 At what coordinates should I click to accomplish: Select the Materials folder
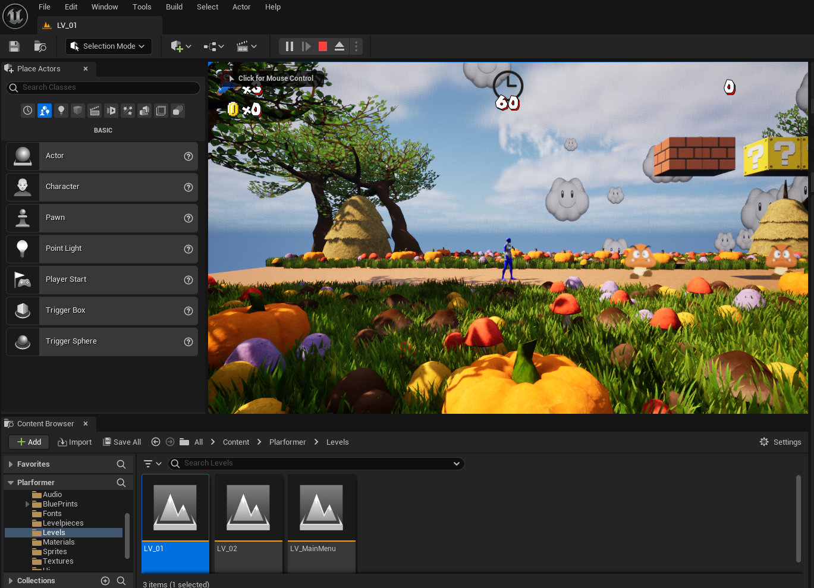(x=54, y=542)
